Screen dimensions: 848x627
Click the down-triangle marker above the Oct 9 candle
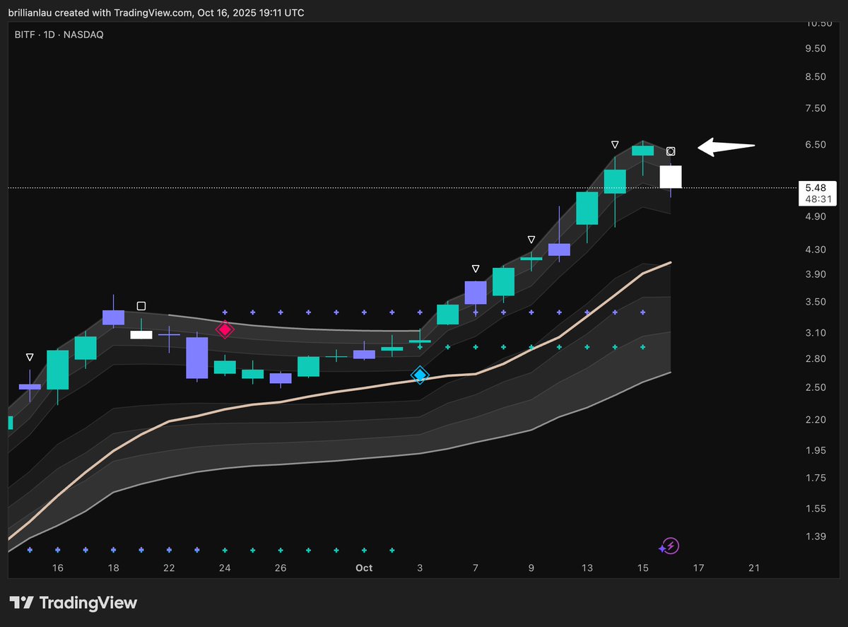(x=531, y=239)
